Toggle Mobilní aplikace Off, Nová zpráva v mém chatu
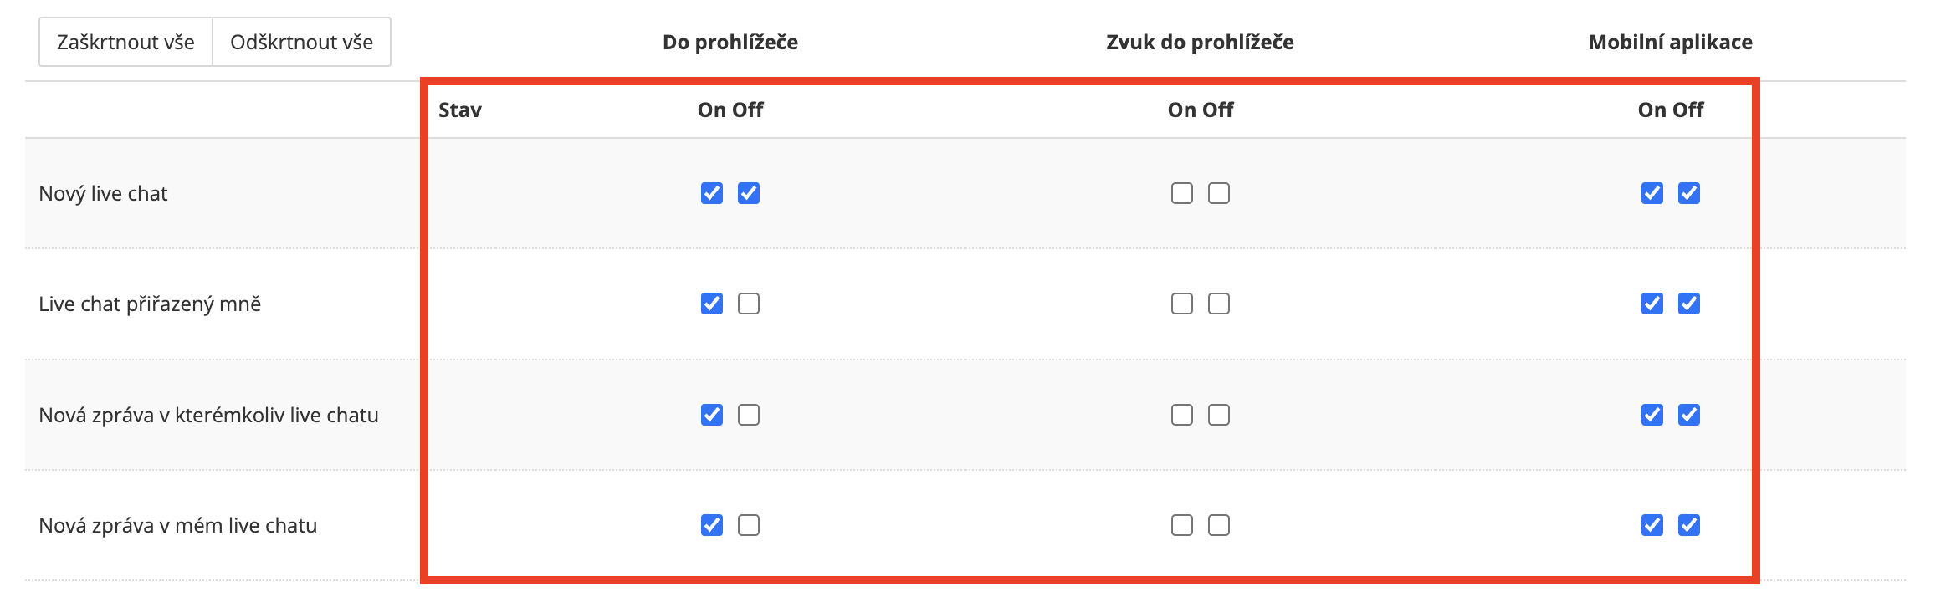The height and width of the screenshot is (602, 1946). 1689,525
